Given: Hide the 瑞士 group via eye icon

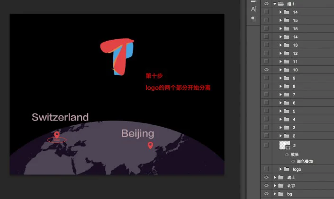Looking at the screenshot, I should 266,177.
